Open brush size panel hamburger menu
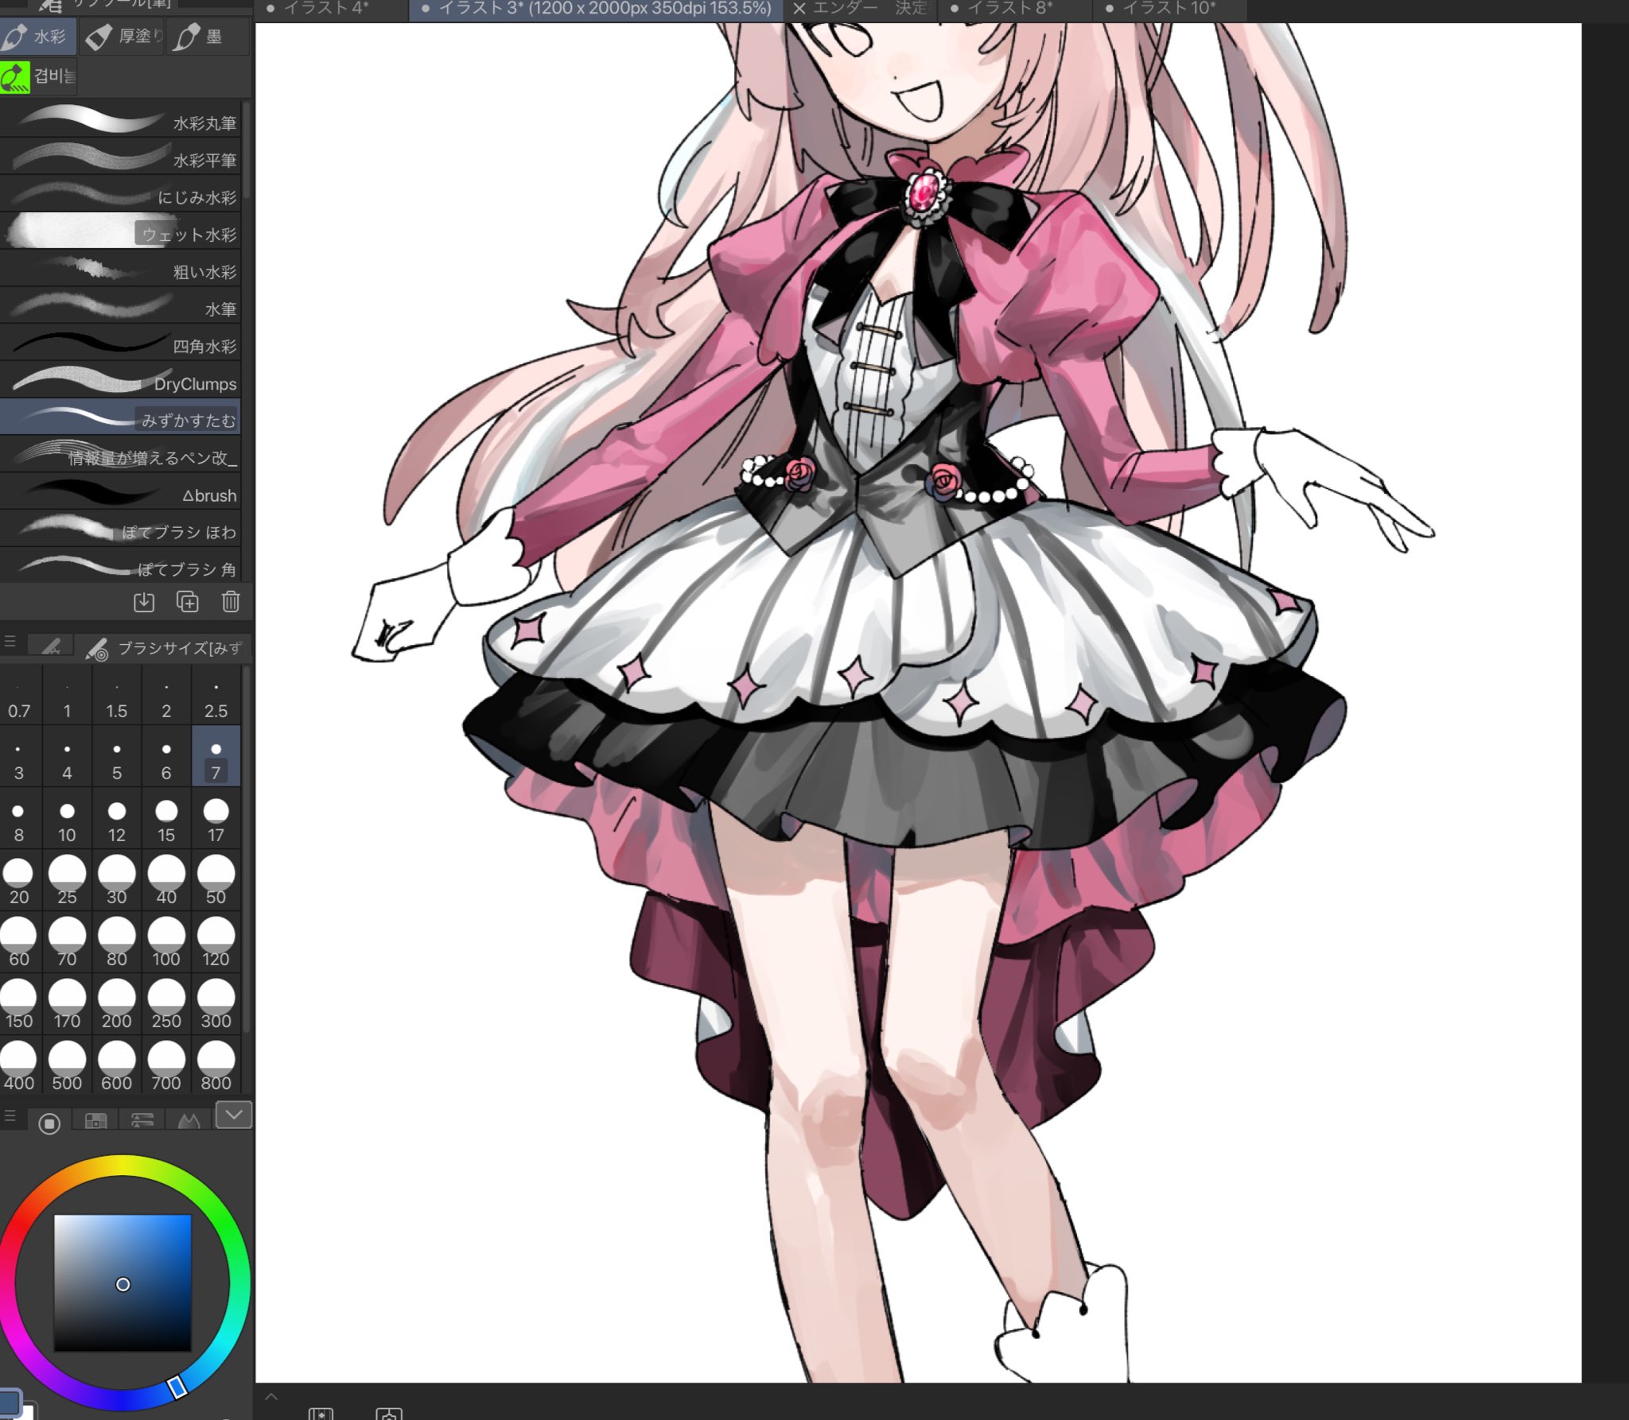Screen dimensions: 1629x1420 coord(10,641)
